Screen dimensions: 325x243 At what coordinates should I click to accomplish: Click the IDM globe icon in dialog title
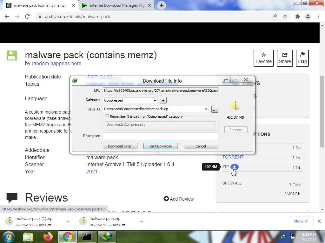tap(75, 81)
